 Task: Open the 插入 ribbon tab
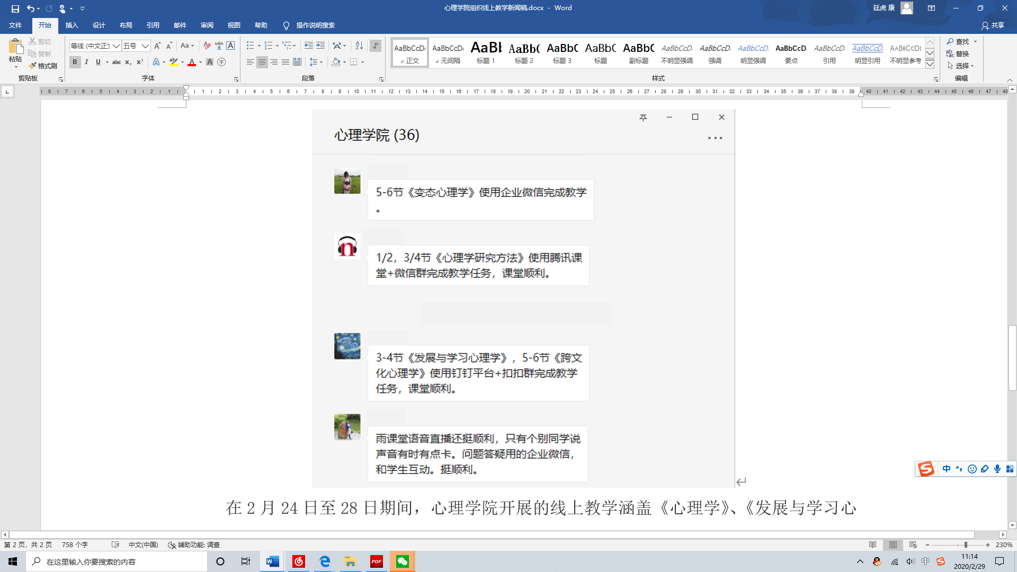click(72, 25)
